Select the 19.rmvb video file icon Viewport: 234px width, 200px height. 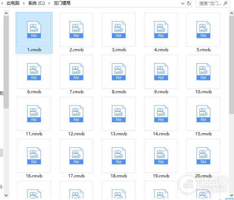pos(161,156)
